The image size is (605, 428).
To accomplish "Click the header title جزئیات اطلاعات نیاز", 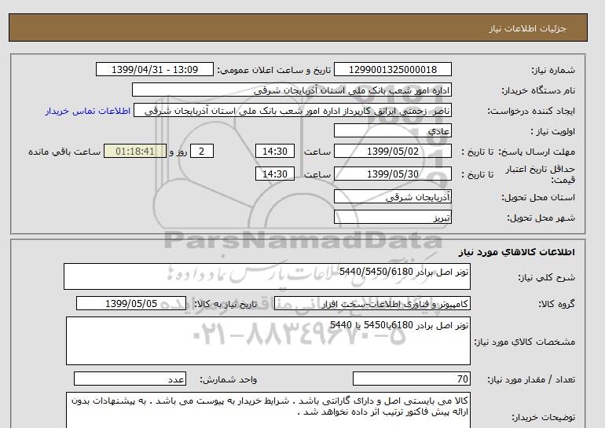I will click(x=527, y=29).
